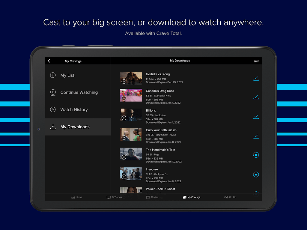Click the Continue Watching play icon

(x=53, y=92)
